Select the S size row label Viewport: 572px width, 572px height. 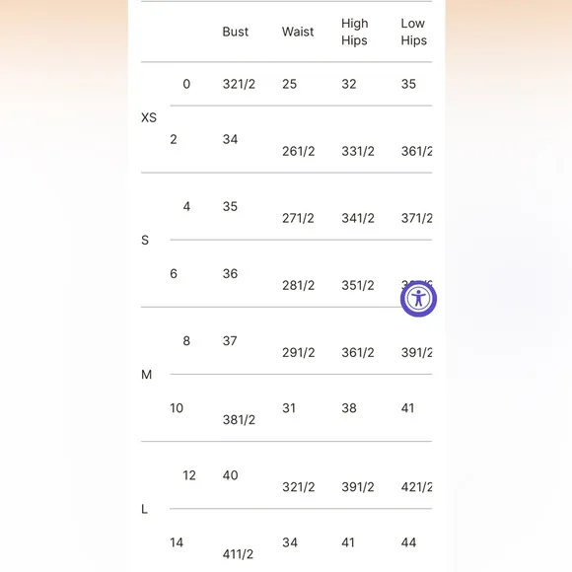click(145, 240)
